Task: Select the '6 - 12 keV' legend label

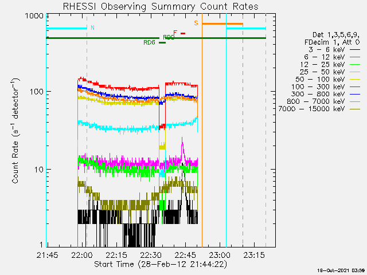Action: pyautogui.click(x=325, y=57)
